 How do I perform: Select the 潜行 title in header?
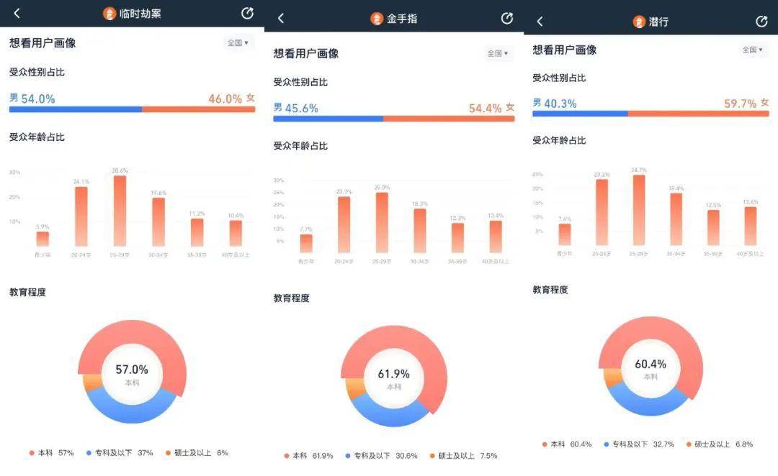click(x=658, y=22)
